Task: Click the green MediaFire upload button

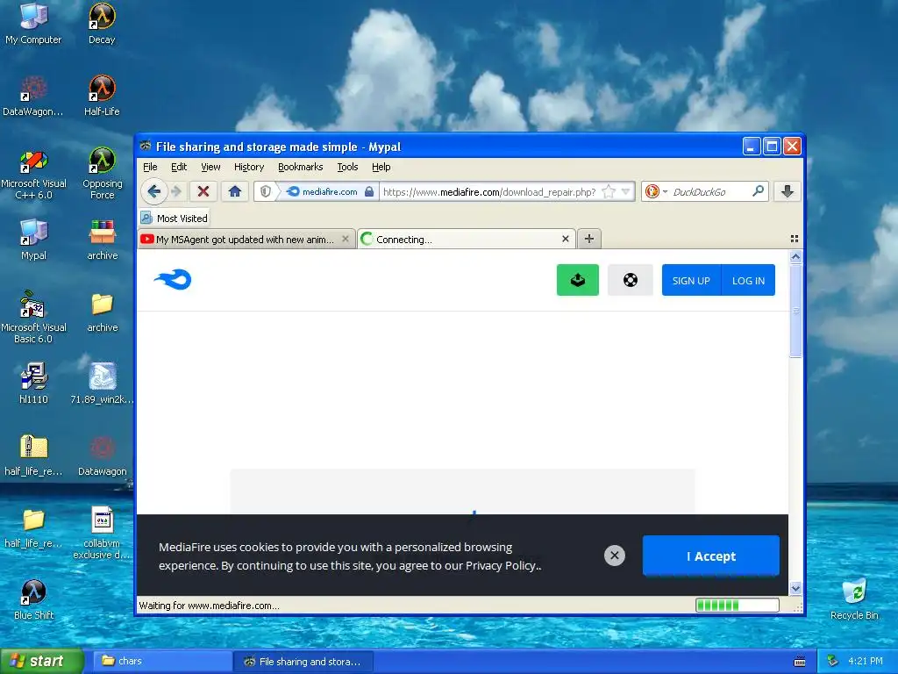Action: 577,280
